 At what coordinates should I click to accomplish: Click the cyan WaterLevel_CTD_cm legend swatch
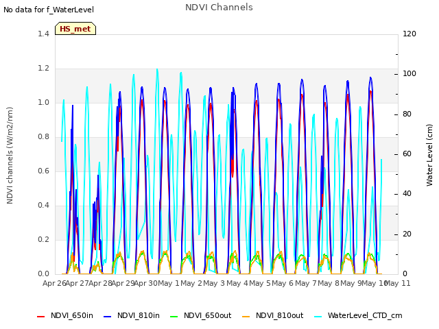(x=318, y=316)
